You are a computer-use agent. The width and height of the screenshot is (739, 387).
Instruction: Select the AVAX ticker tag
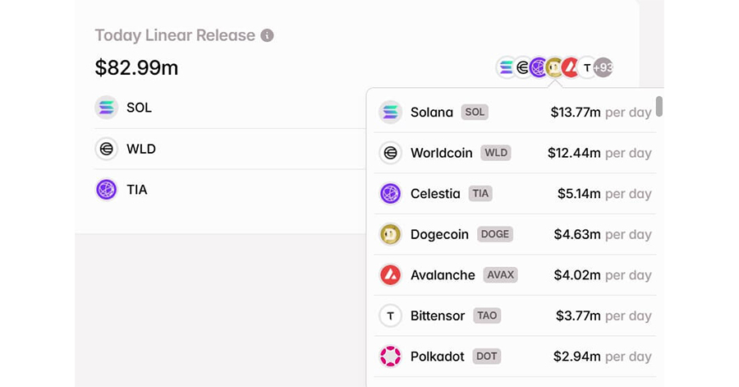501,274
